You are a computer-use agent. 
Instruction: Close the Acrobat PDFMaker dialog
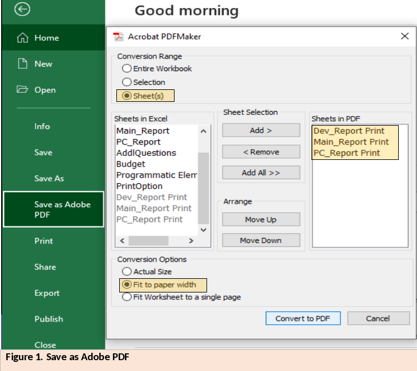[404, 36]
